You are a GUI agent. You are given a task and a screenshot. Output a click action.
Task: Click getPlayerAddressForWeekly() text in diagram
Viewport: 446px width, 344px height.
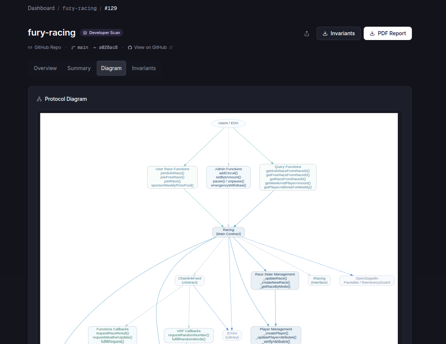point(288,187)
